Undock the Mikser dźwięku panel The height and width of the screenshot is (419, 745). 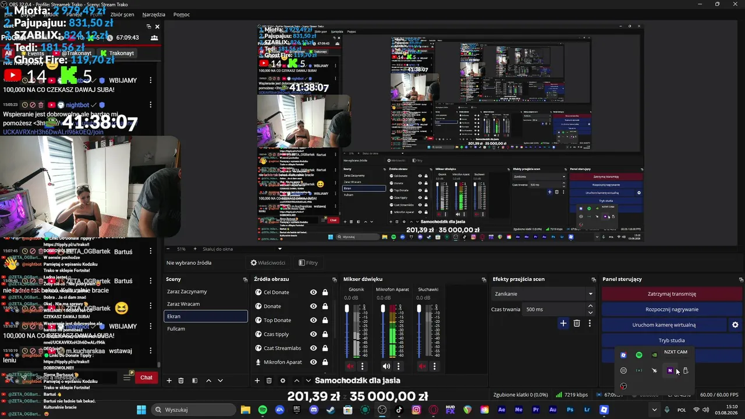pos(484,279)
